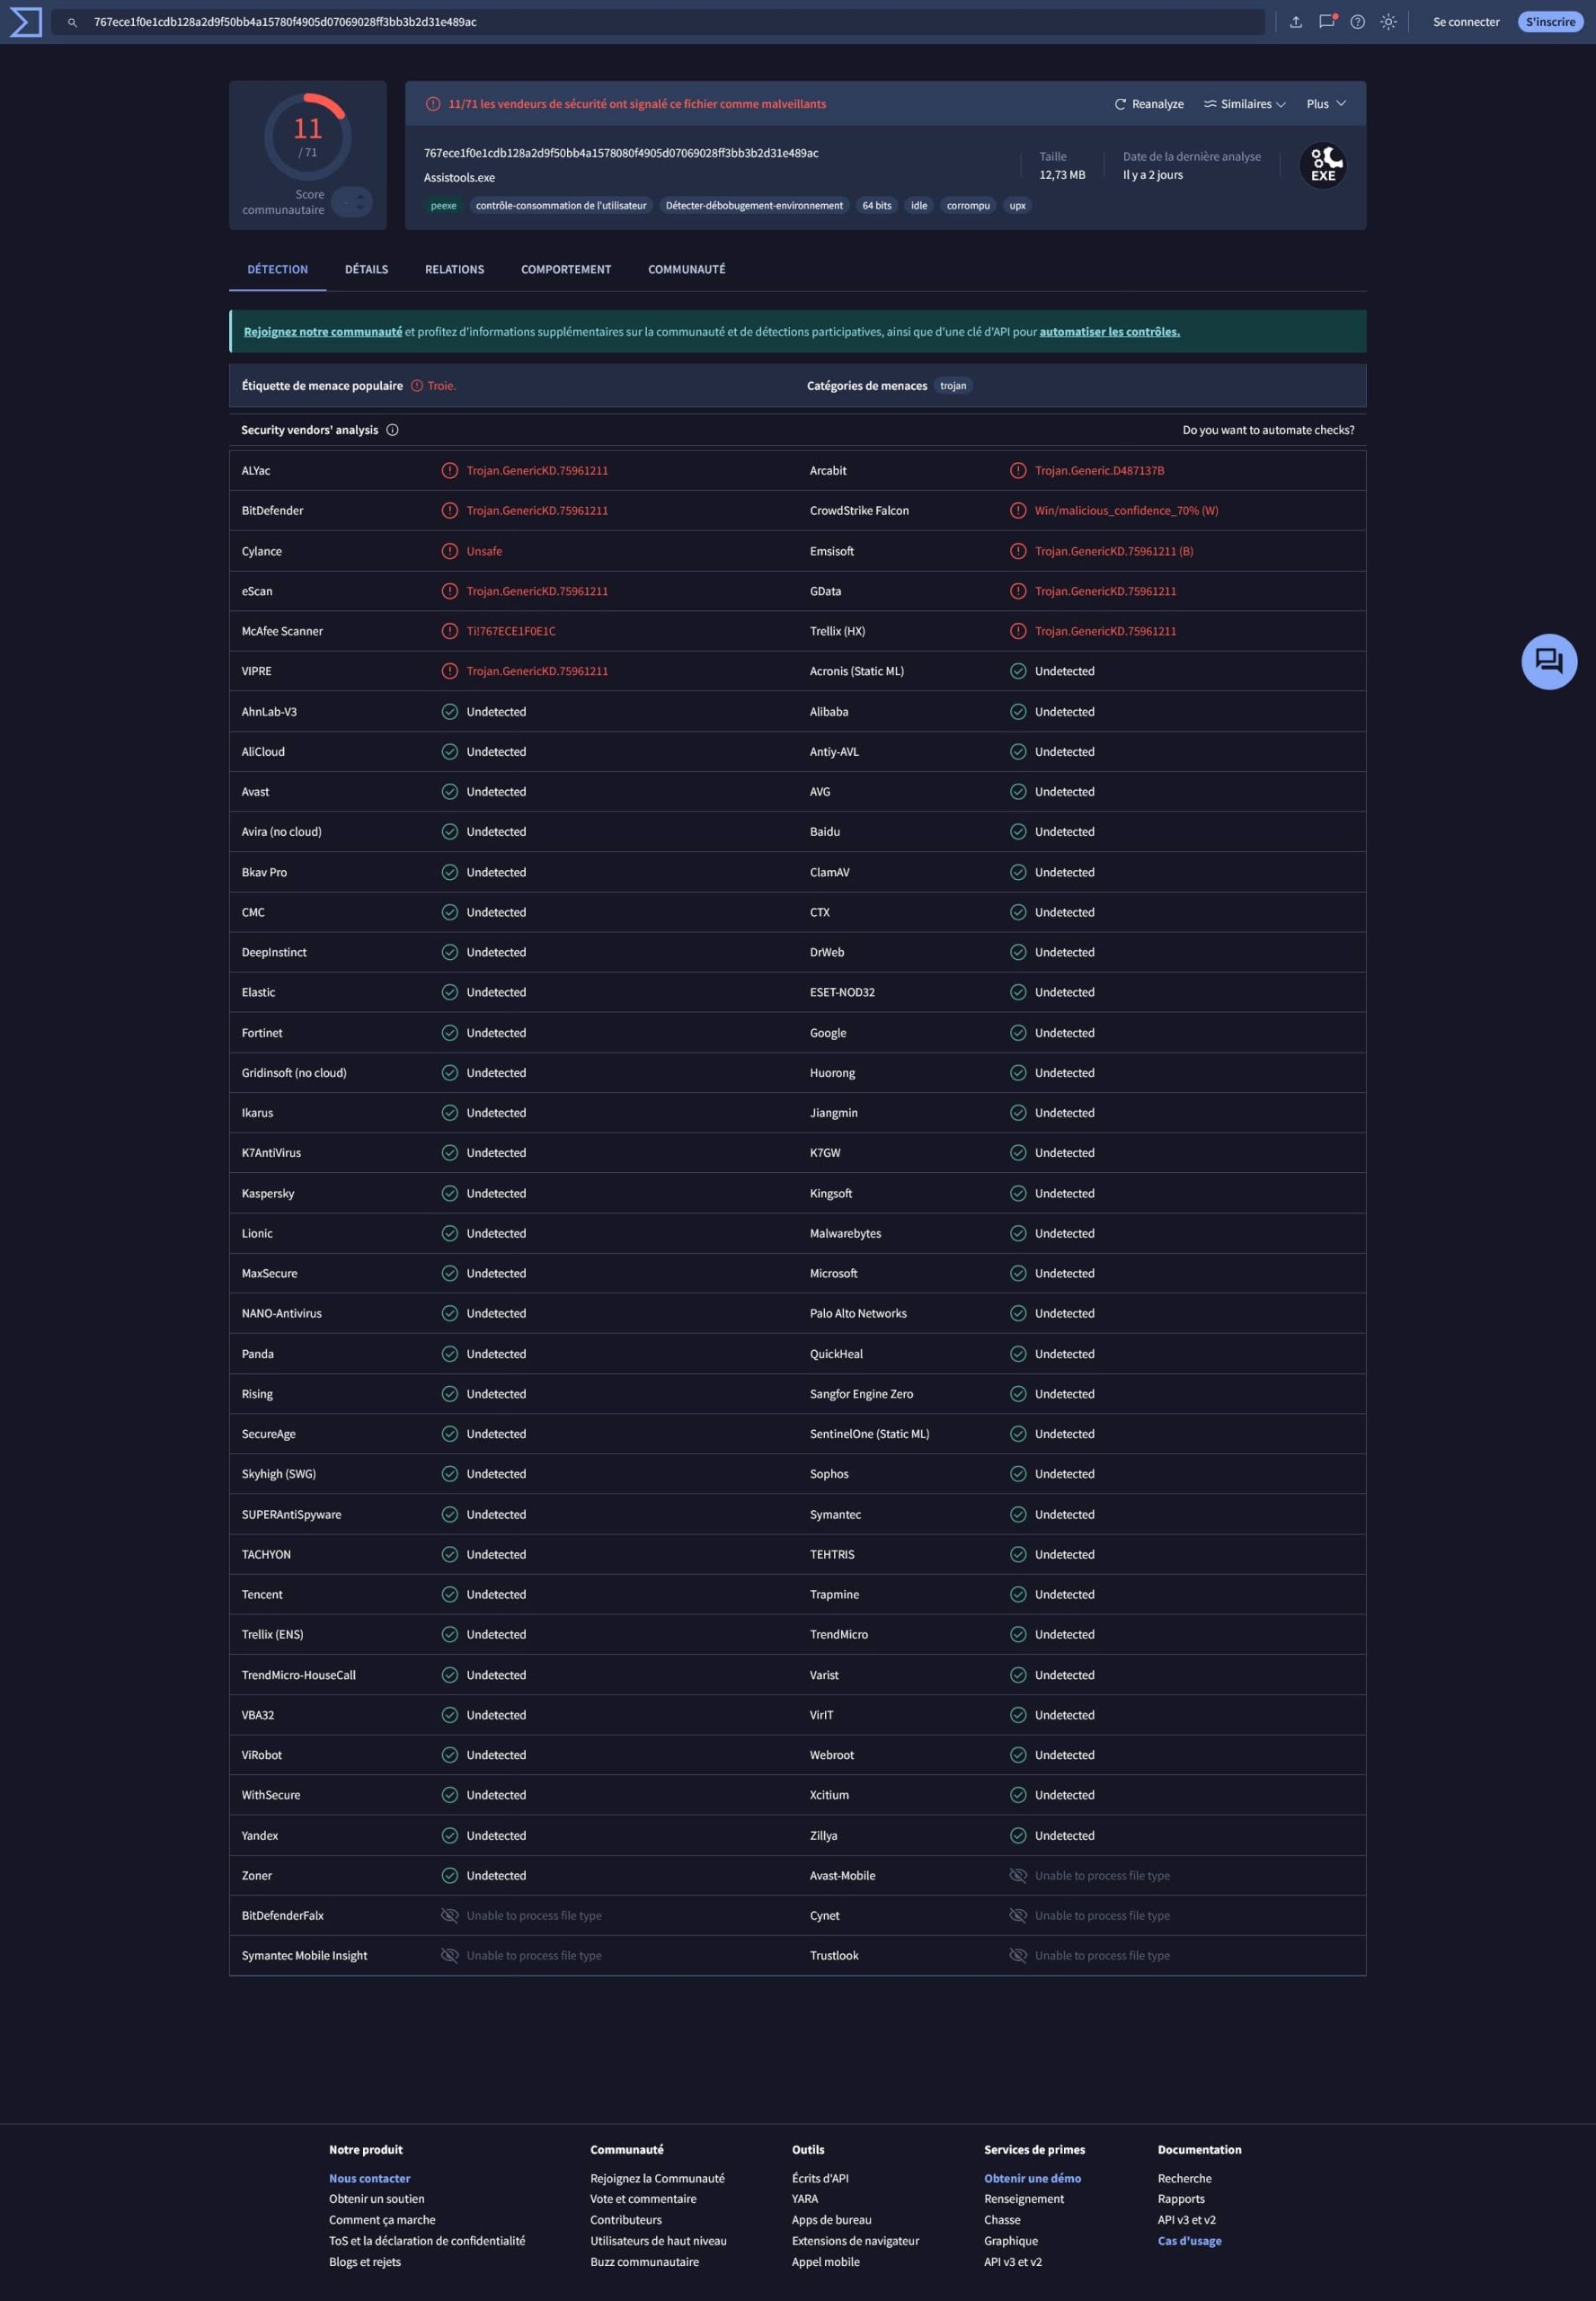Click the Reanalyze refresh icon
Viewport: 1596px width, 2301px height.
click(x=1120, y=104)
